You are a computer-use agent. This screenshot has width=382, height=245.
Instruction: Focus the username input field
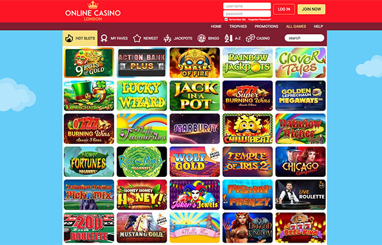pyautogui.click(x=247, y=6)
